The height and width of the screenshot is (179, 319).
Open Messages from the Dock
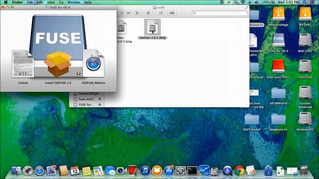click(110, 171)
